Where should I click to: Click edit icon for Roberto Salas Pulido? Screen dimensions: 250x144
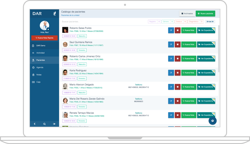[x=171, y=30]
